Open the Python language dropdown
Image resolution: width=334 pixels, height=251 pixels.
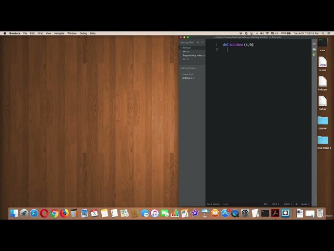288,204
